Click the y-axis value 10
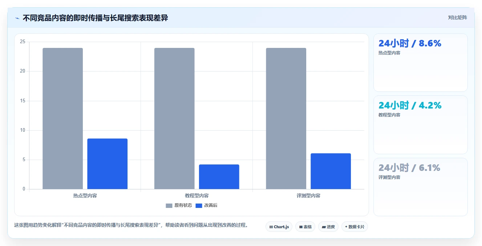 [x=23, y=130]
